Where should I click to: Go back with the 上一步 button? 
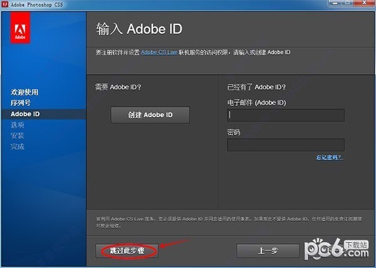pos(268,251)
